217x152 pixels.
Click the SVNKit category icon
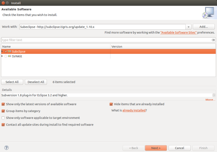click(9, 56)
